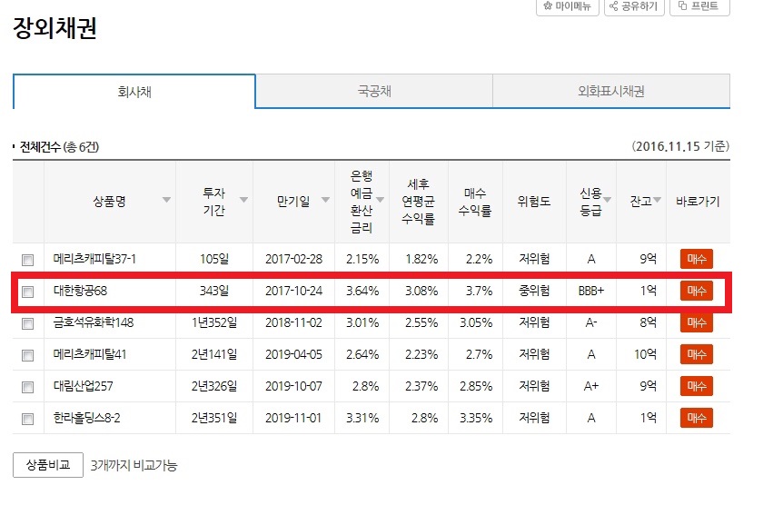Click the 전체건수 (총 6건) label
Image resolution: width=783 pixels, height=505 pixels.
(x=59, y=147)
